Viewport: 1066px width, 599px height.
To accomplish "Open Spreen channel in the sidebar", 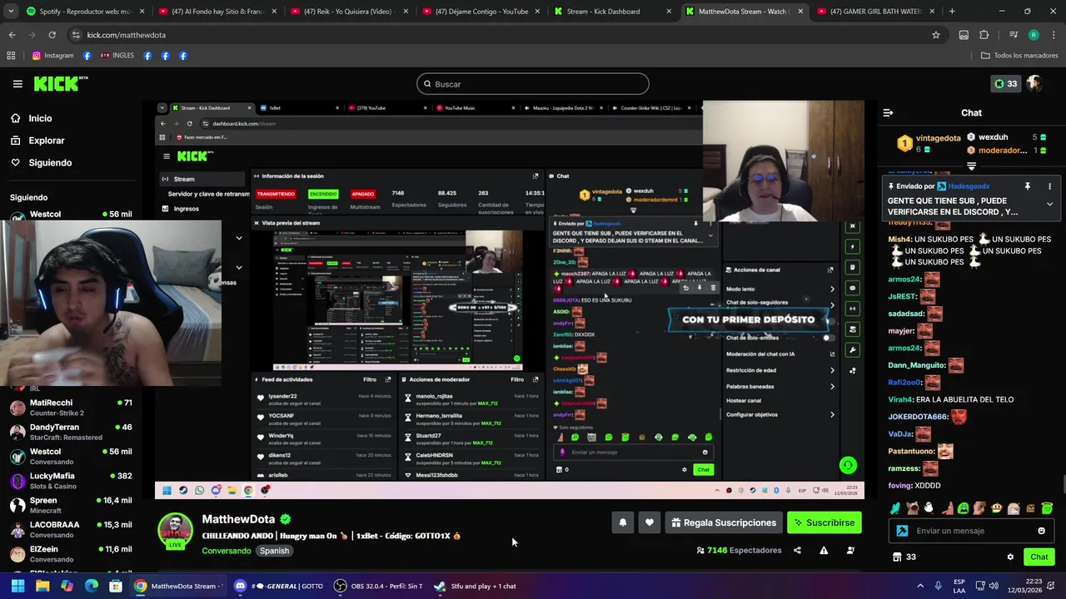I will pos(70,505).
